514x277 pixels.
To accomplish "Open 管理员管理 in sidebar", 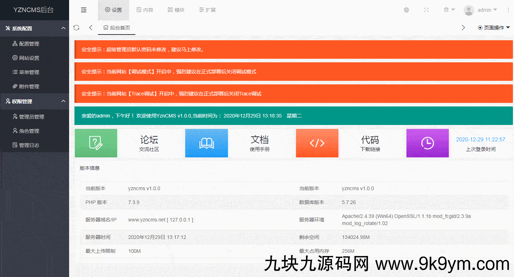I will pos(31,117).
